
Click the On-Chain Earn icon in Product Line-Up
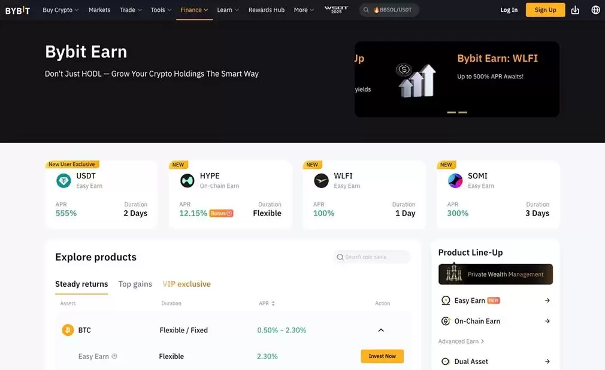point(446,321)
